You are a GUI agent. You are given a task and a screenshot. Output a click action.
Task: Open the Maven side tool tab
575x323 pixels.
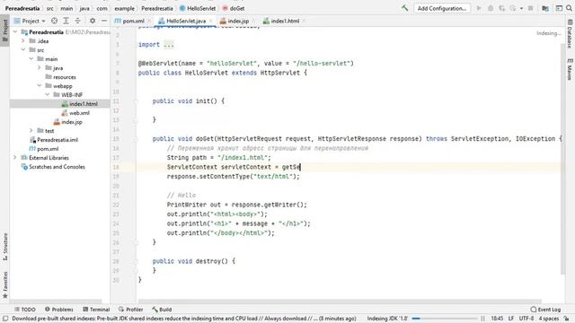coord(570,68)
